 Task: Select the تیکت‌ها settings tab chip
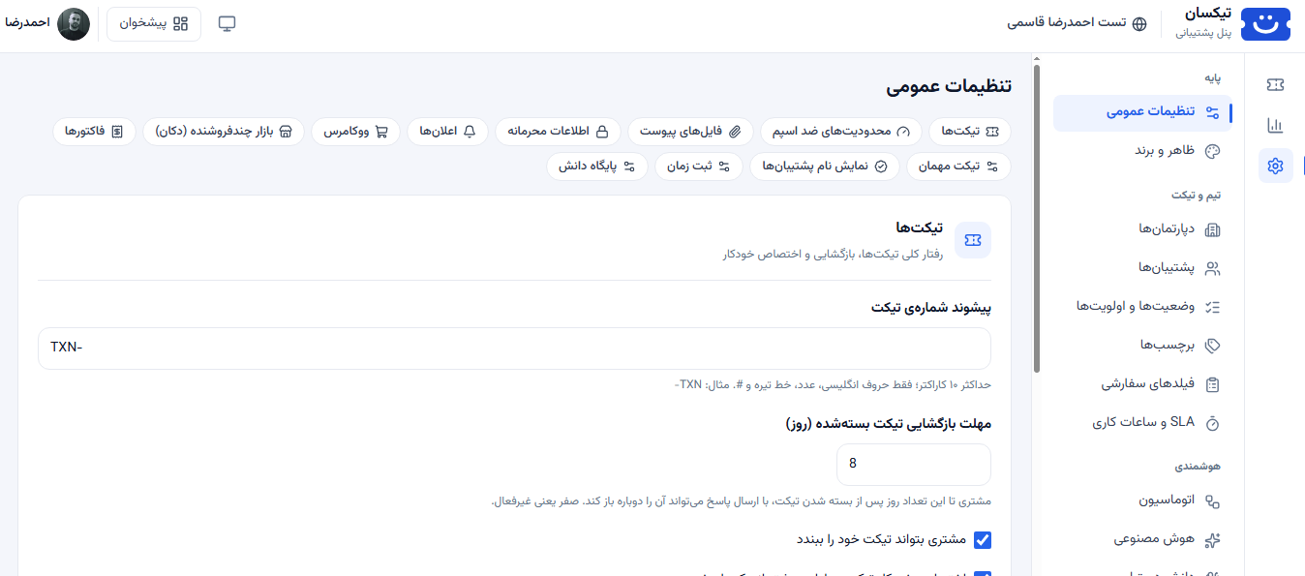coord(969,131)
